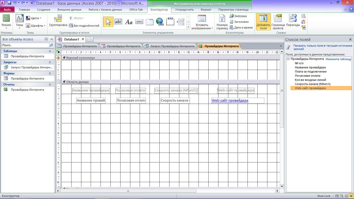The width and height of the screenshot is (354, 199).
Task: Select the Hyperlink control
Action: tap(160, 22)
